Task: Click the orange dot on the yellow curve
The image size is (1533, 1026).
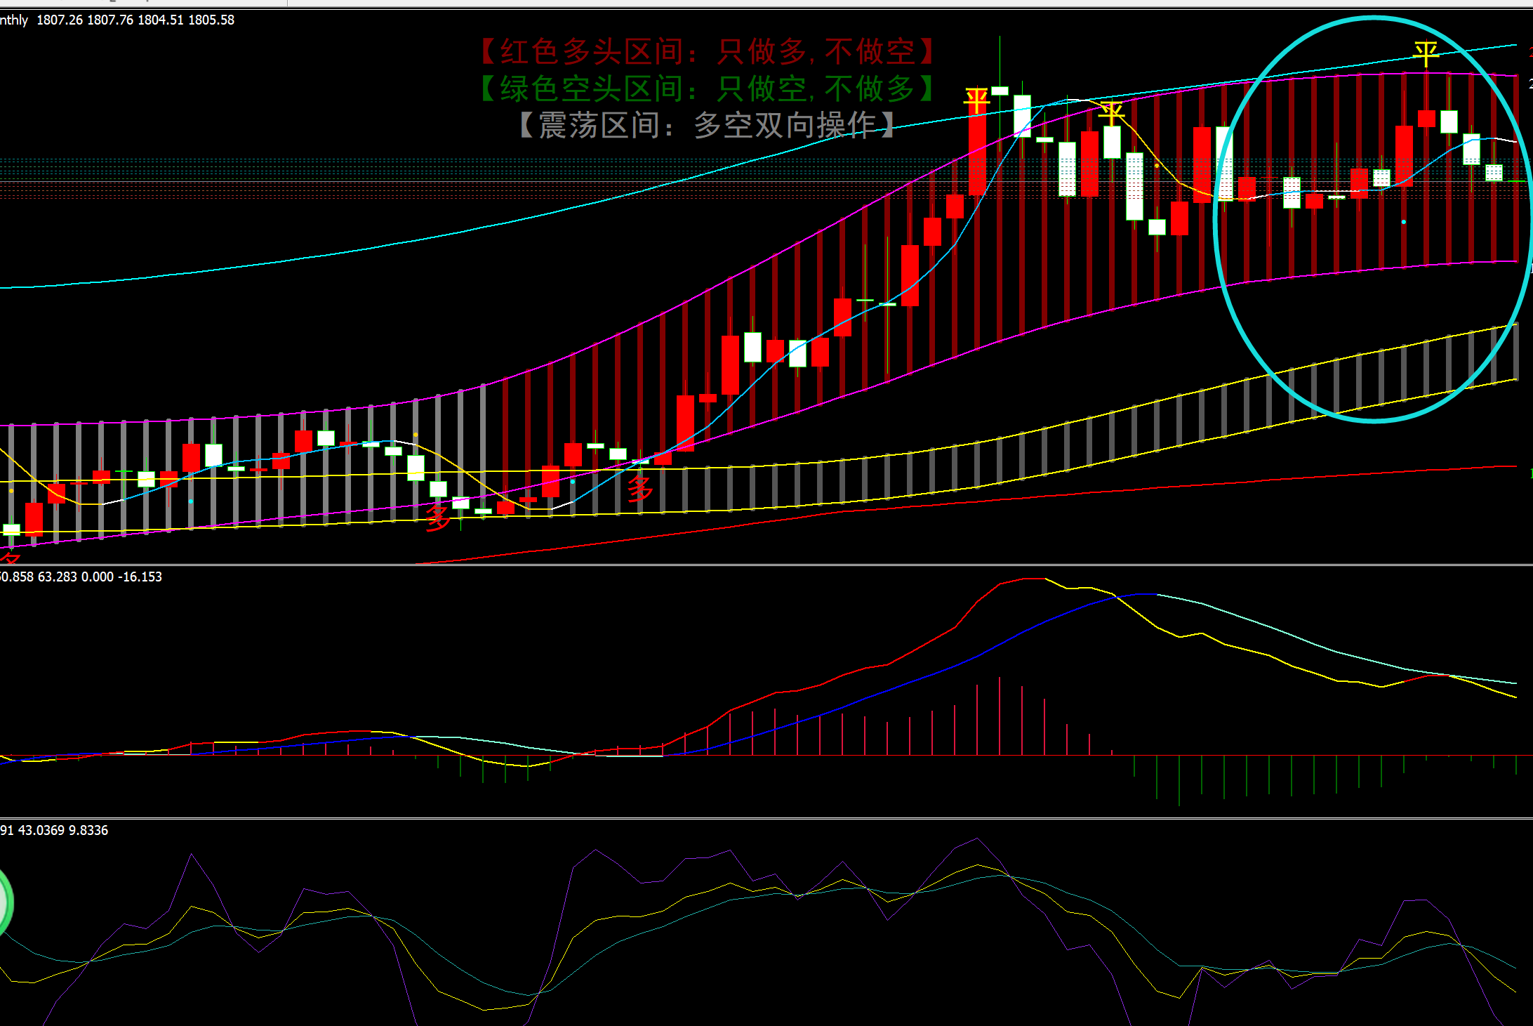Action: coord(1156,166)
